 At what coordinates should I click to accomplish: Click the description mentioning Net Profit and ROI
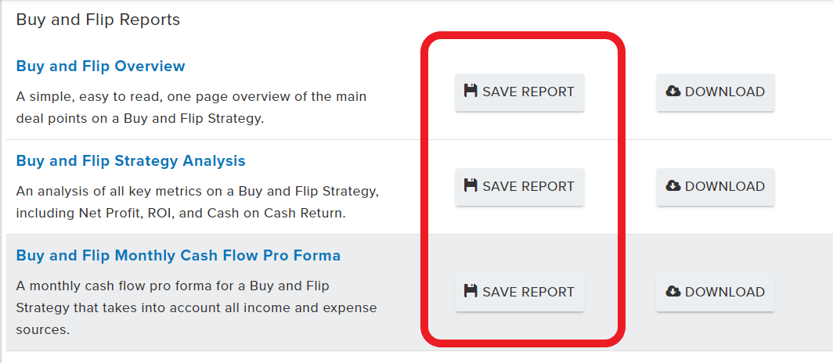click(x=197, y=202)
